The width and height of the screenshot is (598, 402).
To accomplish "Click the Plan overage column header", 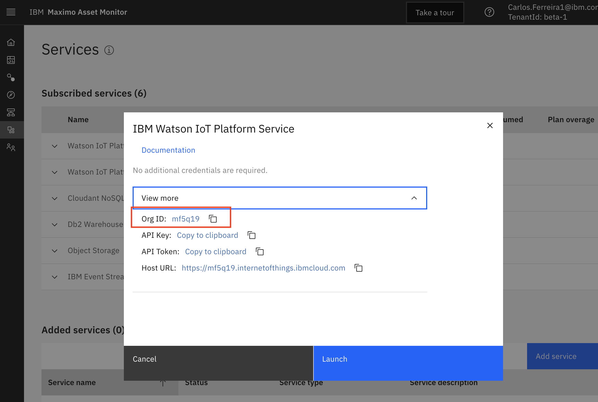I will [x=571, y=119].
